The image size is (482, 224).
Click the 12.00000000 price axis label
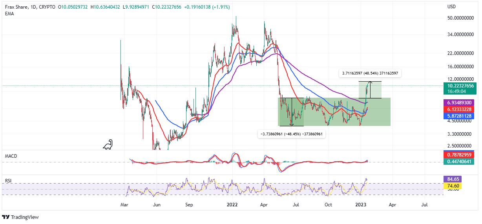[460, 79]
